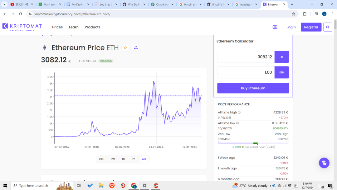Image resolution: width=337 pixels, height=190 pixels.
Task: Show info for All time low
Action: point(237,123)
